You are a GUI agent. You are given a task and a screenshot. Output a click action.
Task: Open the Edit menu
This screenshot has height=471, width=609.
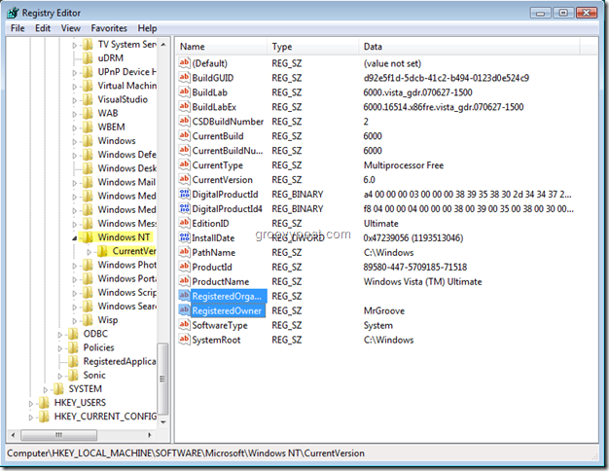click(43, 28)
